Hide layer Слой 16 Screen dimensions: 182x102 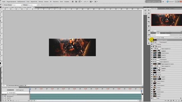coord(152,44)
